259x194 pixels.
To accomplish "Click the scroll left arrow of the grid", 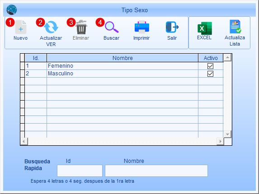I will (x=24, y=141).
